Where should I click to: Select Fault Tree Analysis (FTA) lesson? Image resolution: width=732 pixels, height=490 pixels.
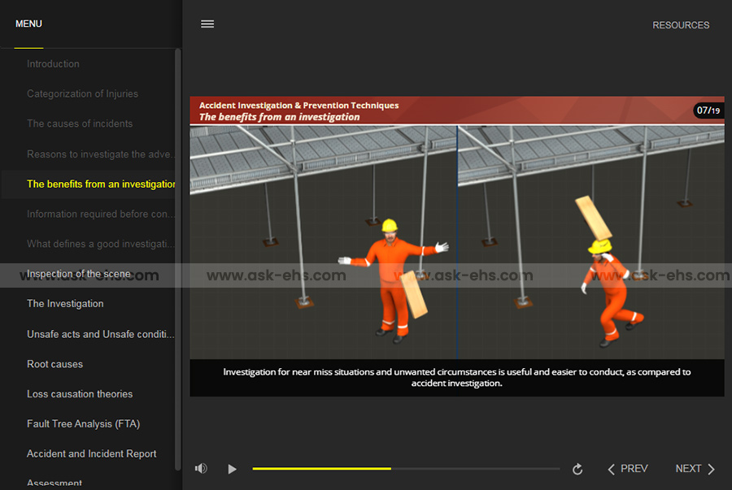click(x=84, y=424)
